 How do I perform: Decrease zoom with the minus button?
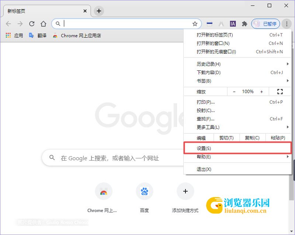[234, 92]
